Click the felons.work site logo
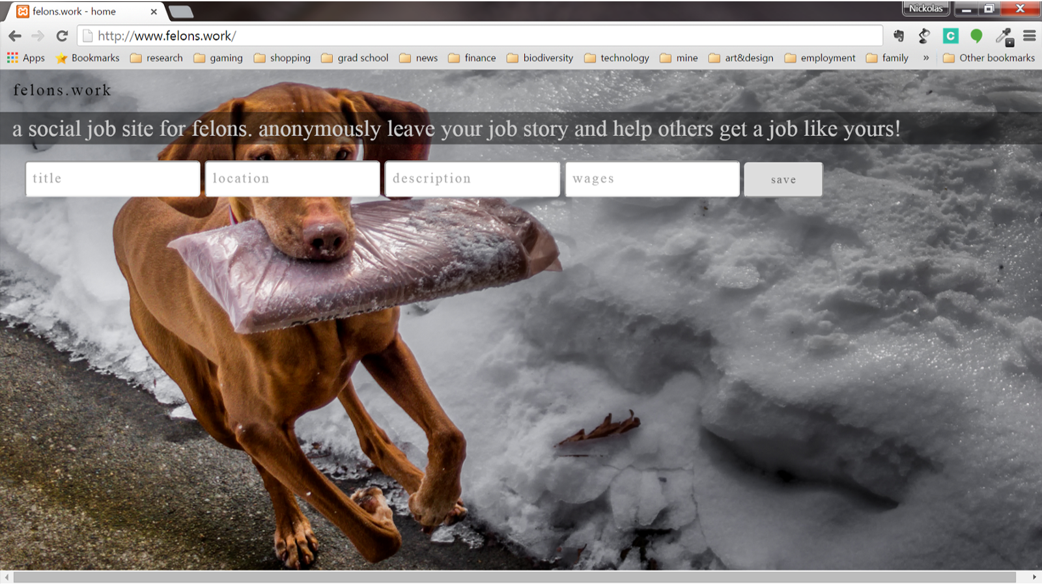 coord(63,90)
